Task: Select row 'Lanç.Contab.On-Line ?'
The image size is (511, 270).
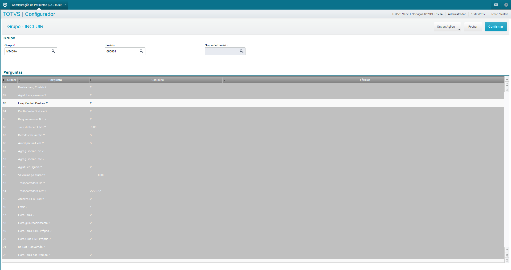Action: [253, 103]
